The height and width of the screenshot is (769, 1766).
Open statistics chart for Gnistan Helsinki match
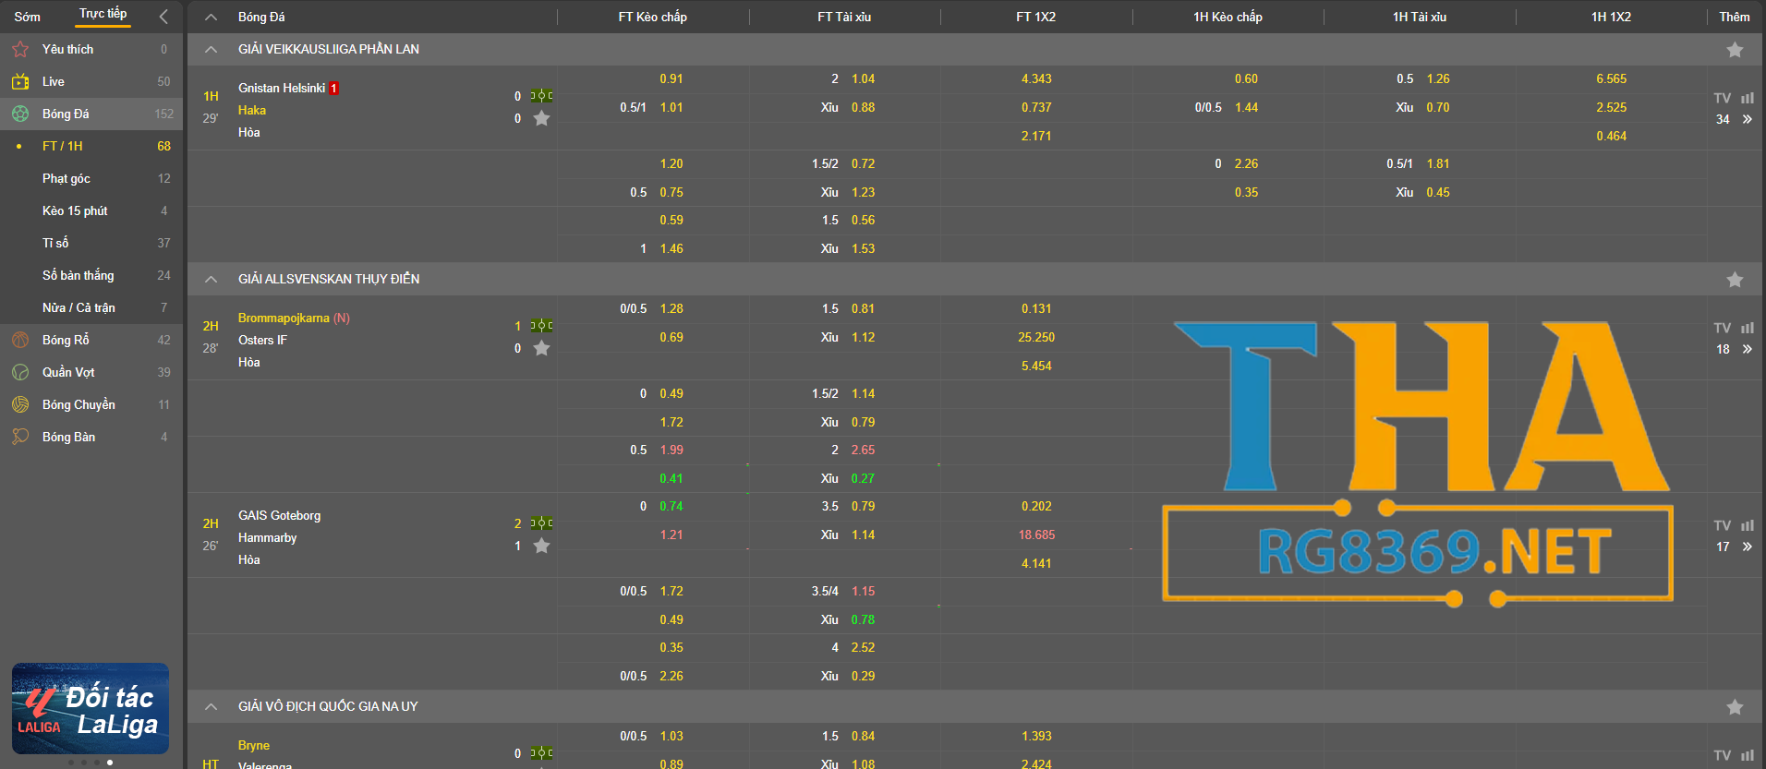pyautogui.click(x=1747, y=98)
